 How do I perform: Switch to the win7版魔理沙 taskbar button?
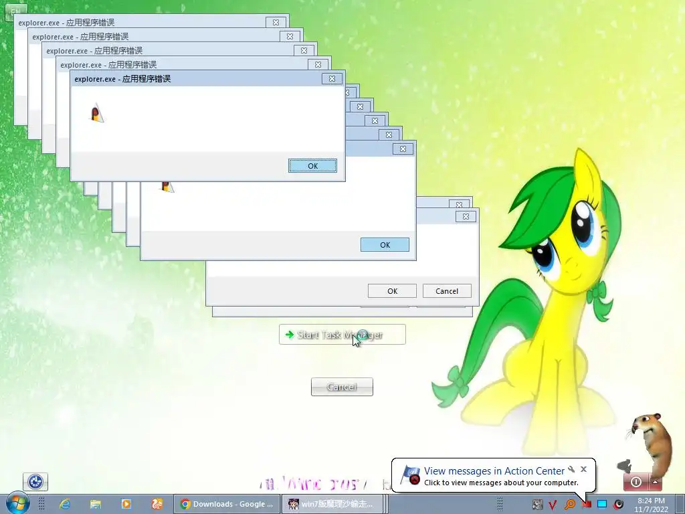coord(333,504)
